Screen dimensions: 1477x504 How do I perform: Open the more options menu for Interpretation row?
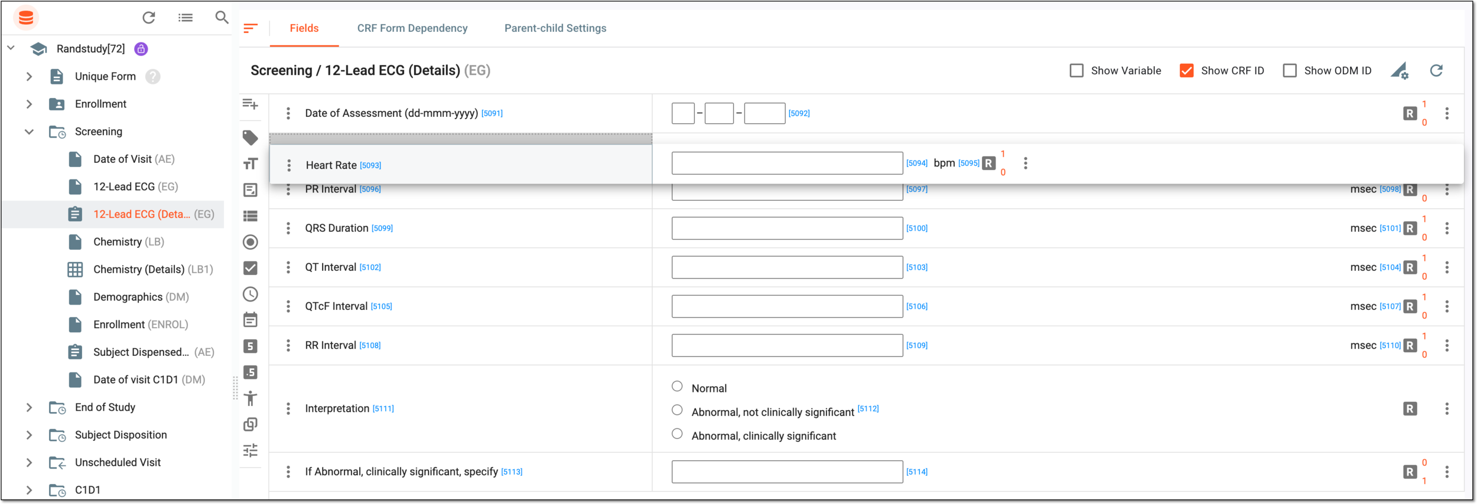coord(1447,409)
